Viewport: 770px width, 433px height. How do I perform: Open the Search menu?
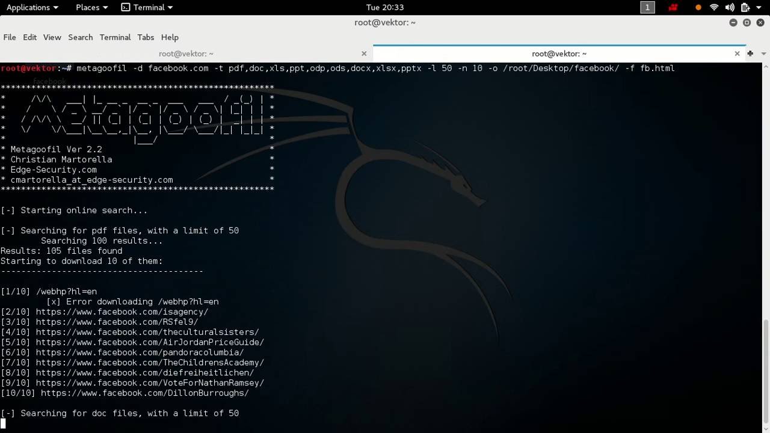(80, 37)
